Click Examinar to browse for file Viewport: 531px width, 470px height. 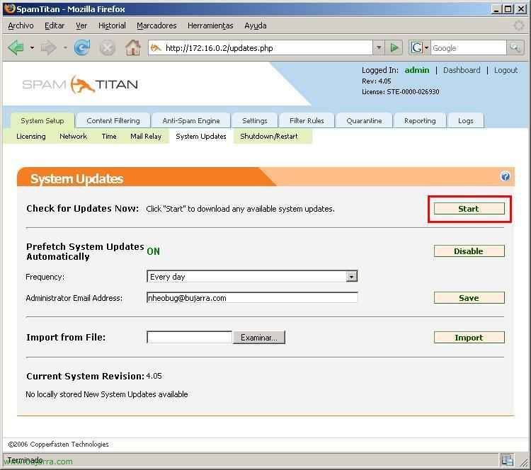click(x=259, y=337)
